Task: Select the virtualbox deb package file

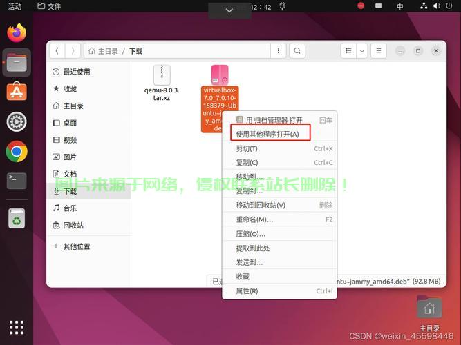Action: click(219, 99)
